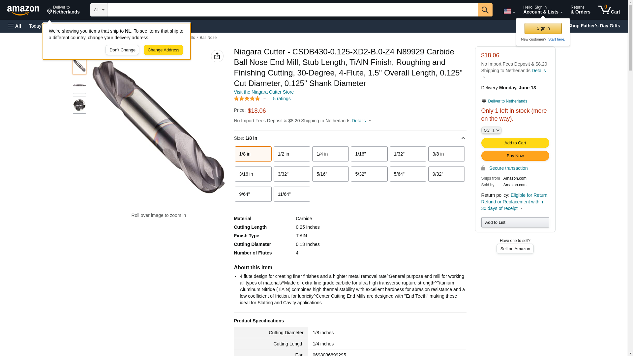Click the US flag language icon

pos(509,11)
